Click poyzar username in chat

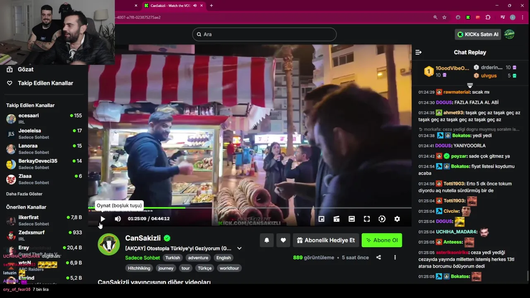[459, 156]
